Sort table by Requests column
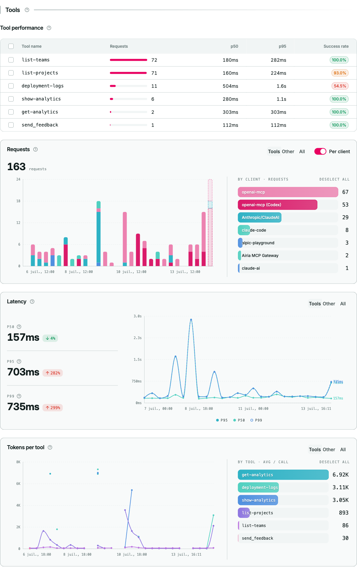Image resolution: width=357 pixels, height=567 pixels. [x=119, y=46]
